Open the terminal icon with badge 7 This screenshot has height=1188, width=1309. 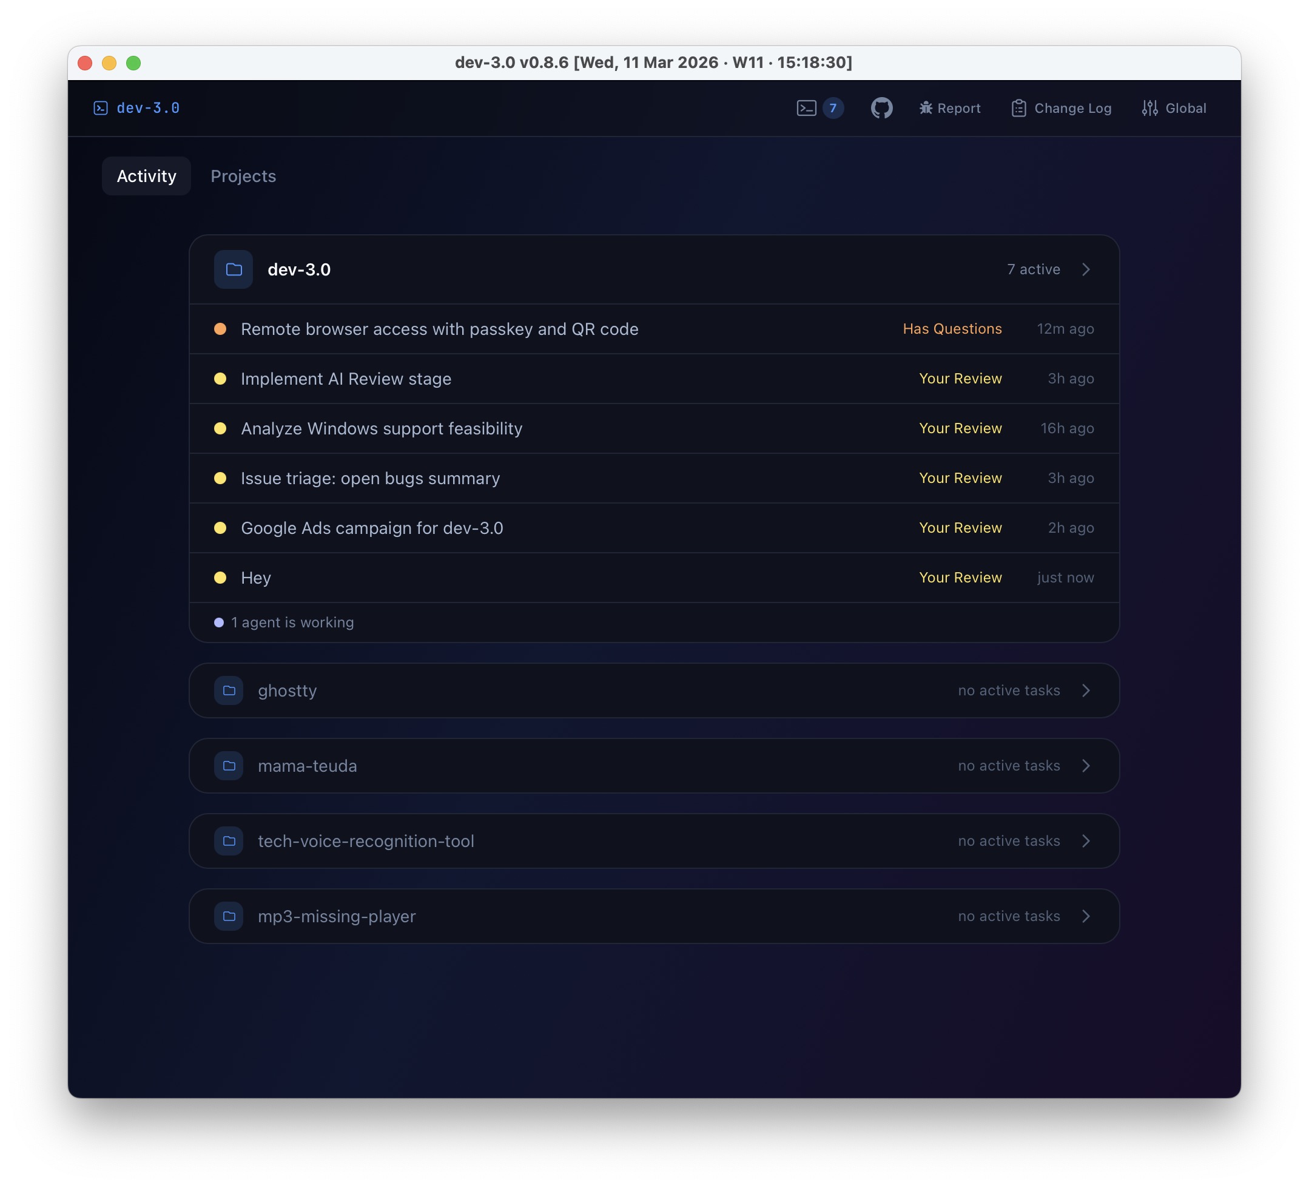click(x=819, y=108)
